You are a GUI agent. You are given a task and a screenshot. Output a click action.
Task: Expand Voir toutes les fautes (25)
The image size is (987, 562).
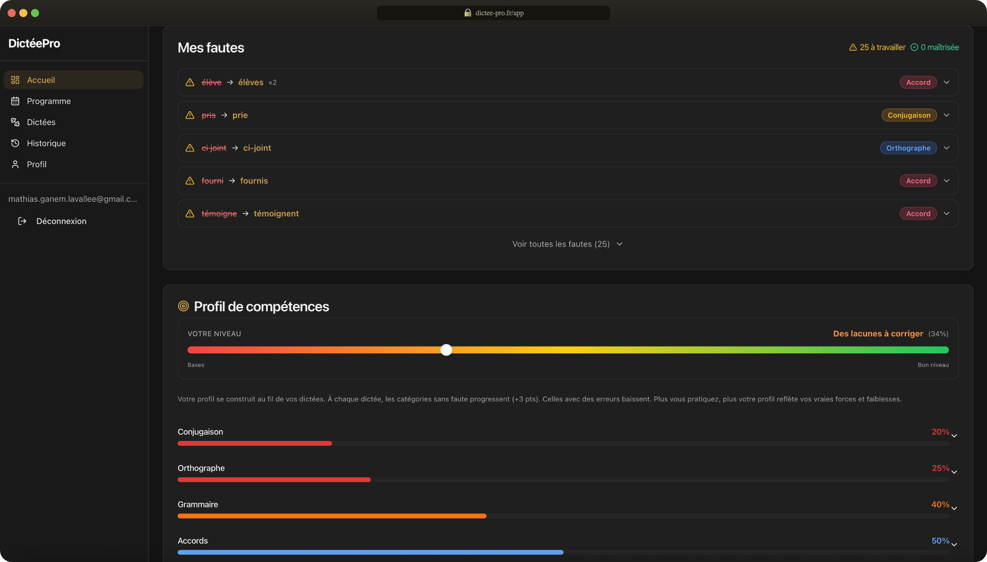coord(568,244)
